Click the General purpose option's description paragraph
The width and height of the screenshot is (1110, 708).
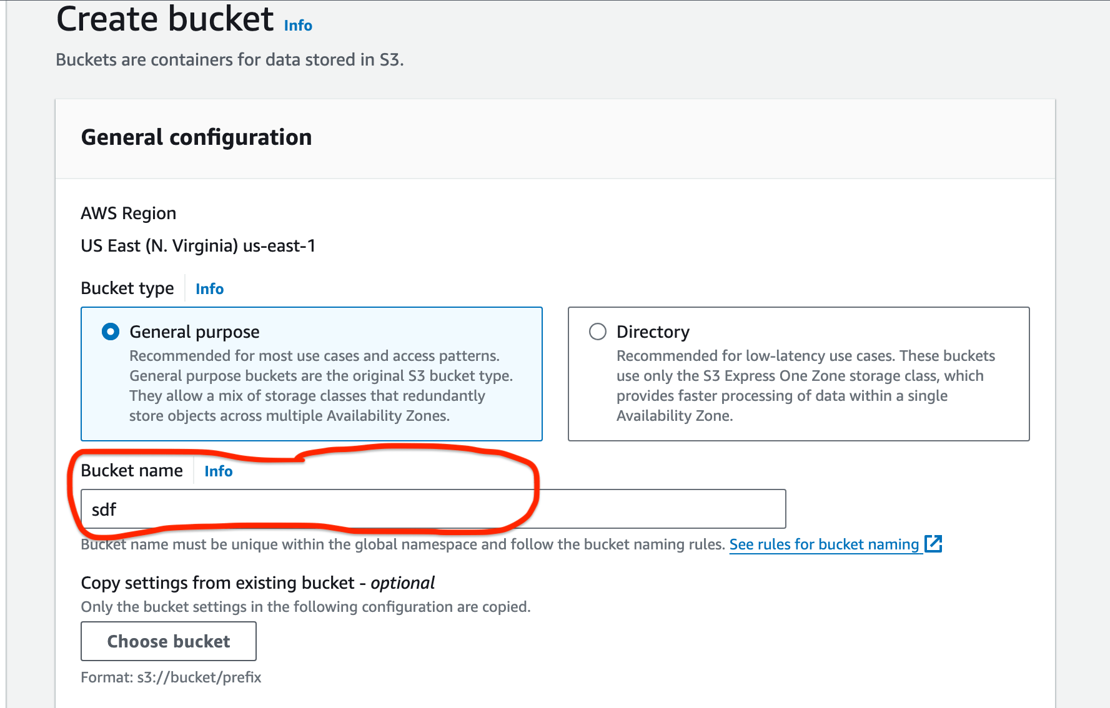tap(320, 385)
